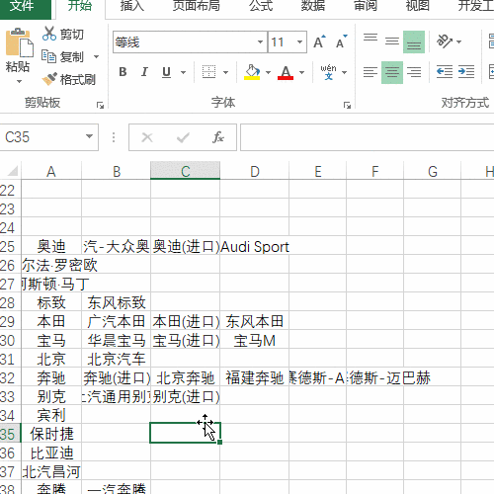Click the Cut scissors icon
Screen dimensions: 494x494
click(x=49, y=34)
